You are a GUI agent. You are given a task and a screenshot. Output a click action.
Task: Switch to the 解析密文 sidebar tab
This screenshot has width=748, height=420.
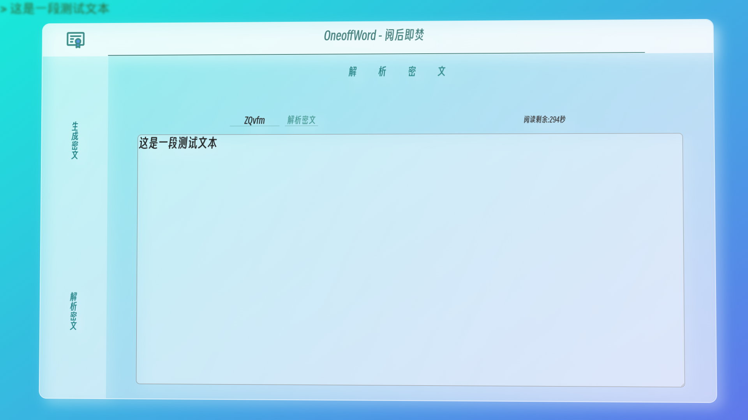coord(73,311)
